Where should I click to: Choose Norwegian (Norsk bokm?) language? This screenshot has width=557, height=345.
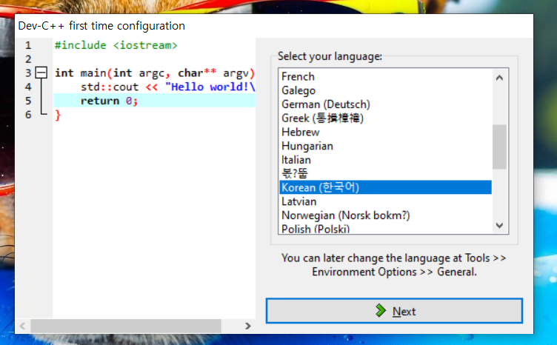pos(385,215)
